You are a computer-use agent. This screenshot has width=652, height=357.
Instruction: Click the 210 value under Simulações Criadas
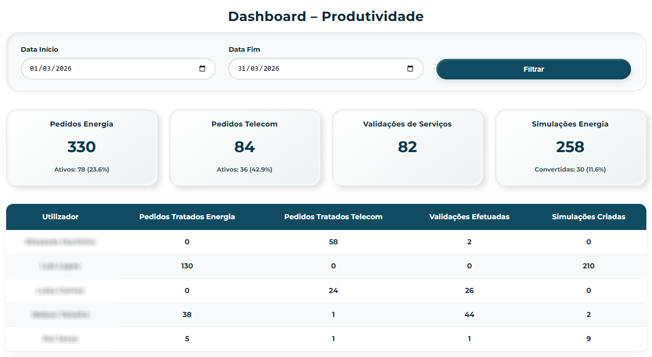click(x=588, y=266)
